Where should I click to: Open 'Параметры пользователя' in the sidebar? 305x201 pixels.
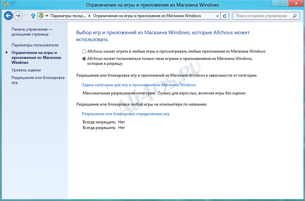click(35, 45)
